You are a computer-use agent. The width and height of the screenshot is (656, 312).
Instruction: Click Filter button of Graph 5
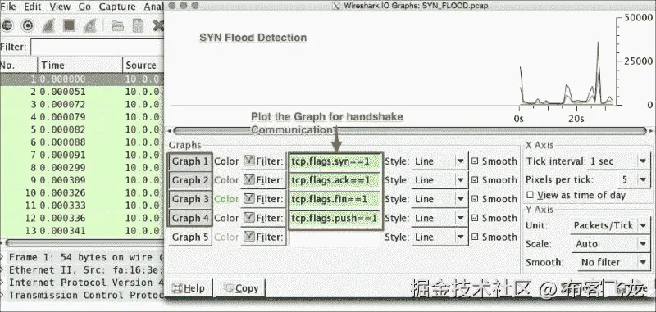263,237
